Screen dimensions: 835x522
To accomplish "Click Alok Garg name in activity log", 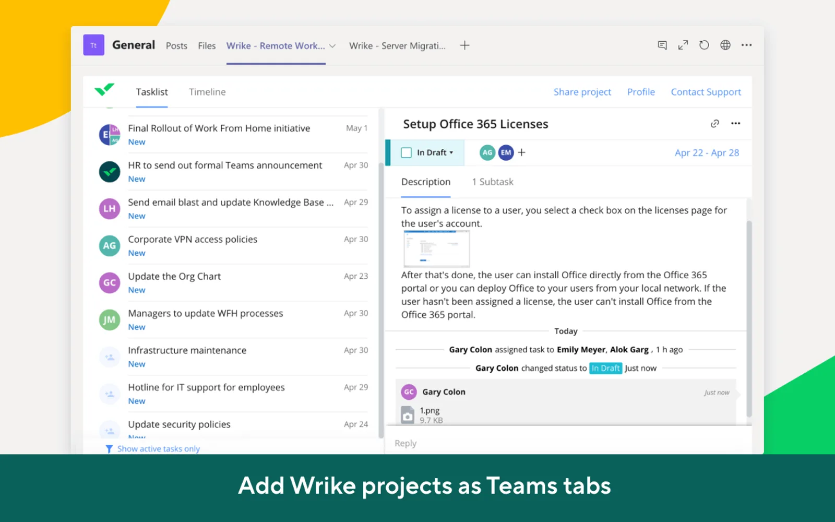I will 629,350.
